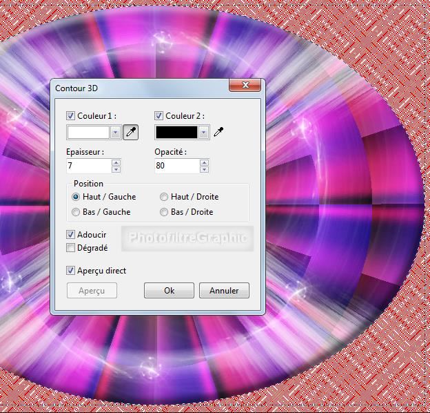Viewport: 430px width, 413px height.
Task: Select the Bas / Droite position
Action: (164, 212)
